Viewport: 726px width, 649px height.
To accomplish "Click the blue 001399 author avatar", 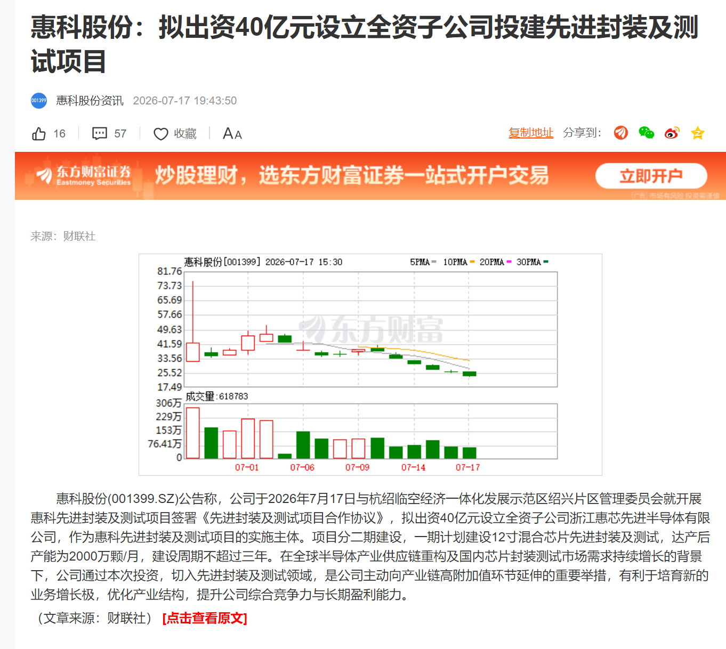I will [x=39, y=100].
